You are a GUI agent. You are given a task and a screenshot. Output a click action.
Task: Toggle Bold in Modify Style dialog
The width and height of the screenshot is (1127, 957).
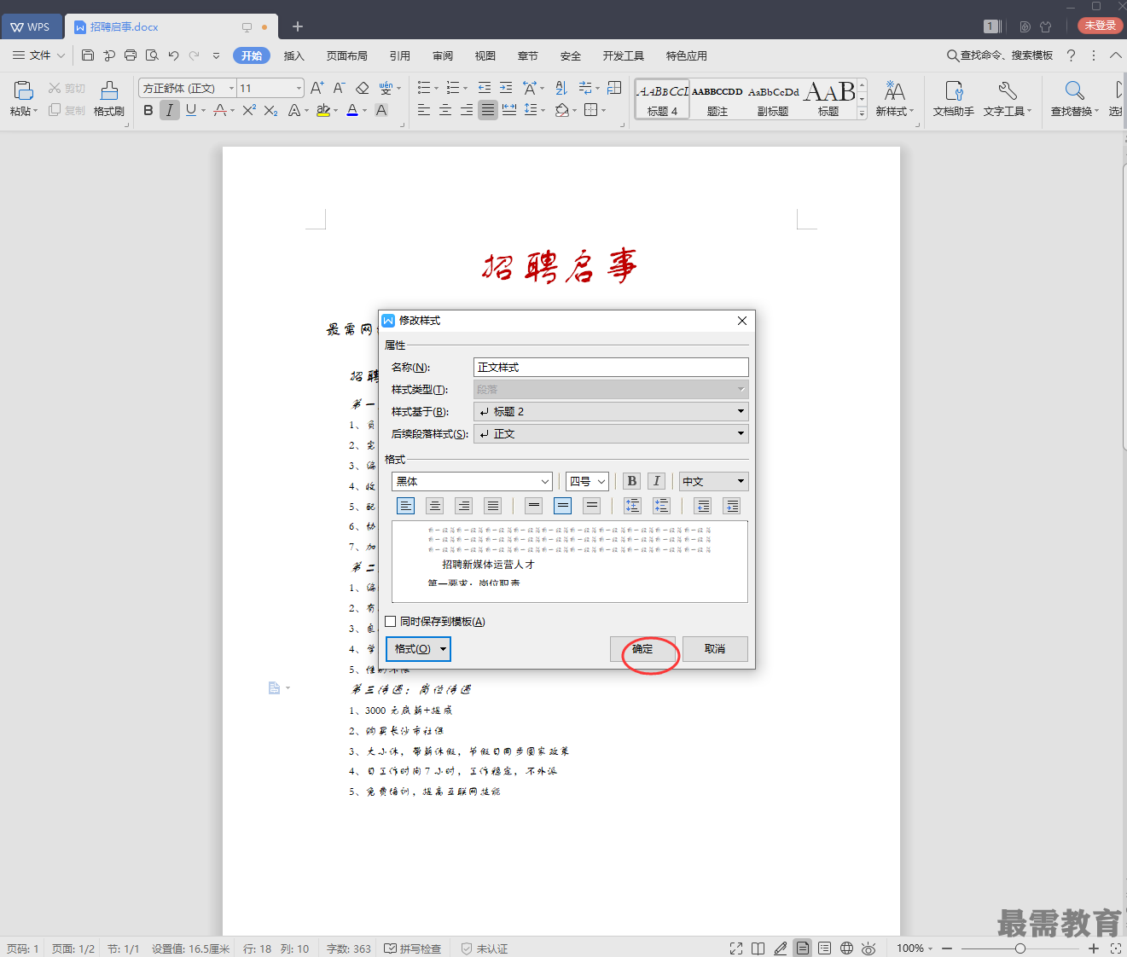pyautogui.click(x=632, y=481)
